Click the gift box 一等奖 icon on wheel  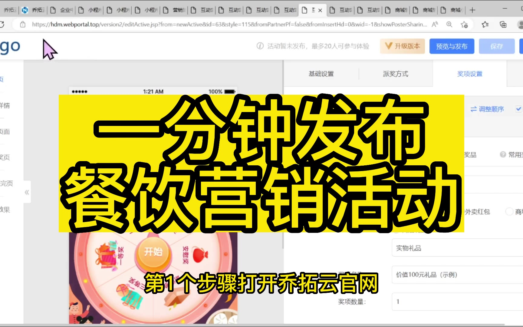[x=106, y=255]
